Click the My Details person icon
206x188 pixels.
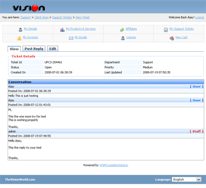pyautogui.click(x=21, y=30)
